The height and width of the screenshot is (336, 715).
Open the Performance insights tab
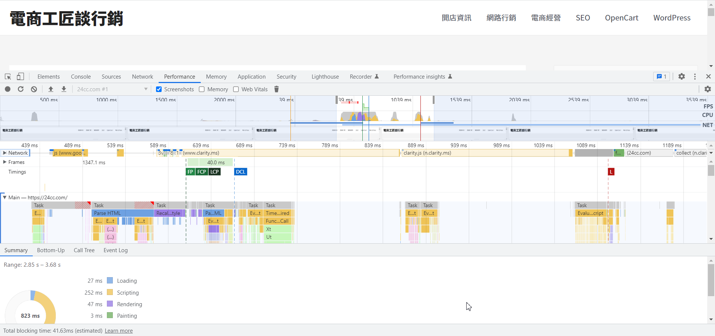point(423,77)
